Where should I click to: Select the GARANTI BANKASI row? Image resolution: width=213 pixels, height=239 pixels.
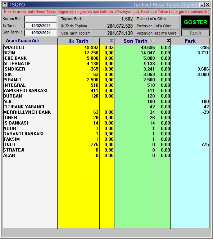pyautogui.click(x=106, y=134)
